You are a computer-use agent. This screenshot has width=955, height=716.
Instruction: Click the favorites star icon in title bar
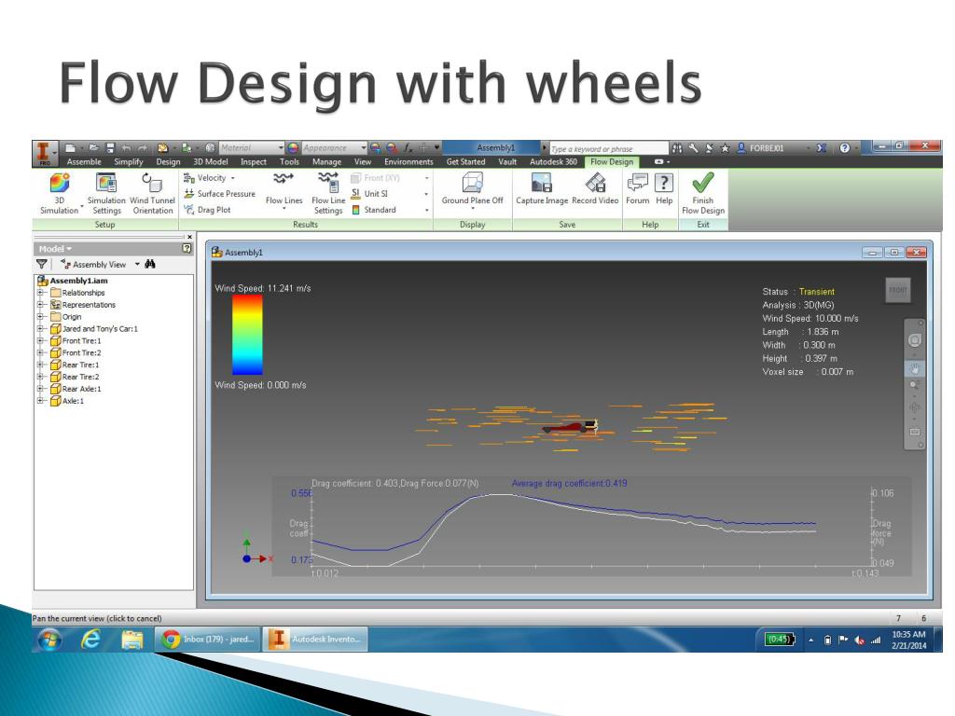pos(725,148)
